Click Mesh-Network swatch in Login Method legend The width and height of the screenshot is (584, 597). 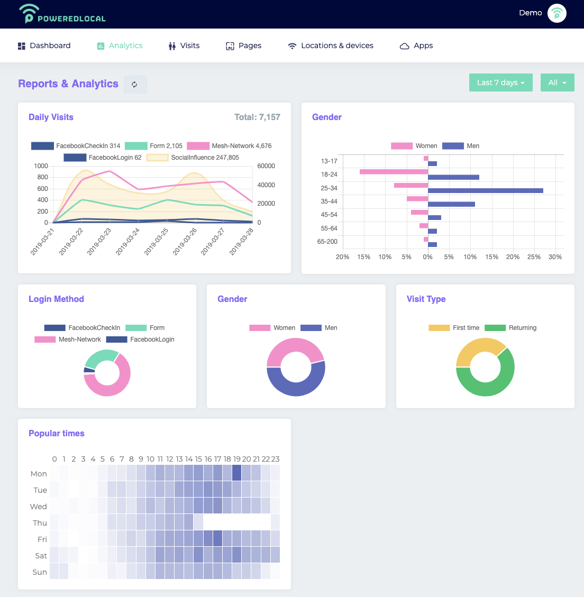tap(45, 339)
